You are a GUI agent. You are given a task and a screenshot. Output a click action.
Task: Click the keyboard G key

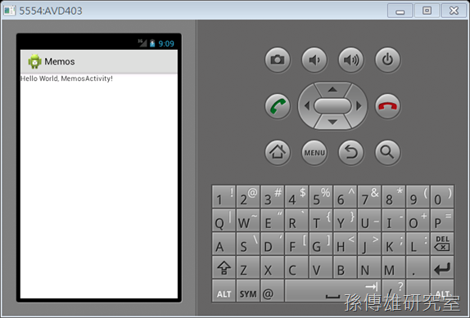point(321,244)
